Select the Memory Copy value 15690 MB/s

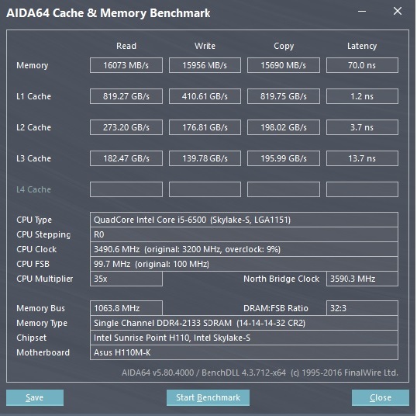tap(284, 65)
